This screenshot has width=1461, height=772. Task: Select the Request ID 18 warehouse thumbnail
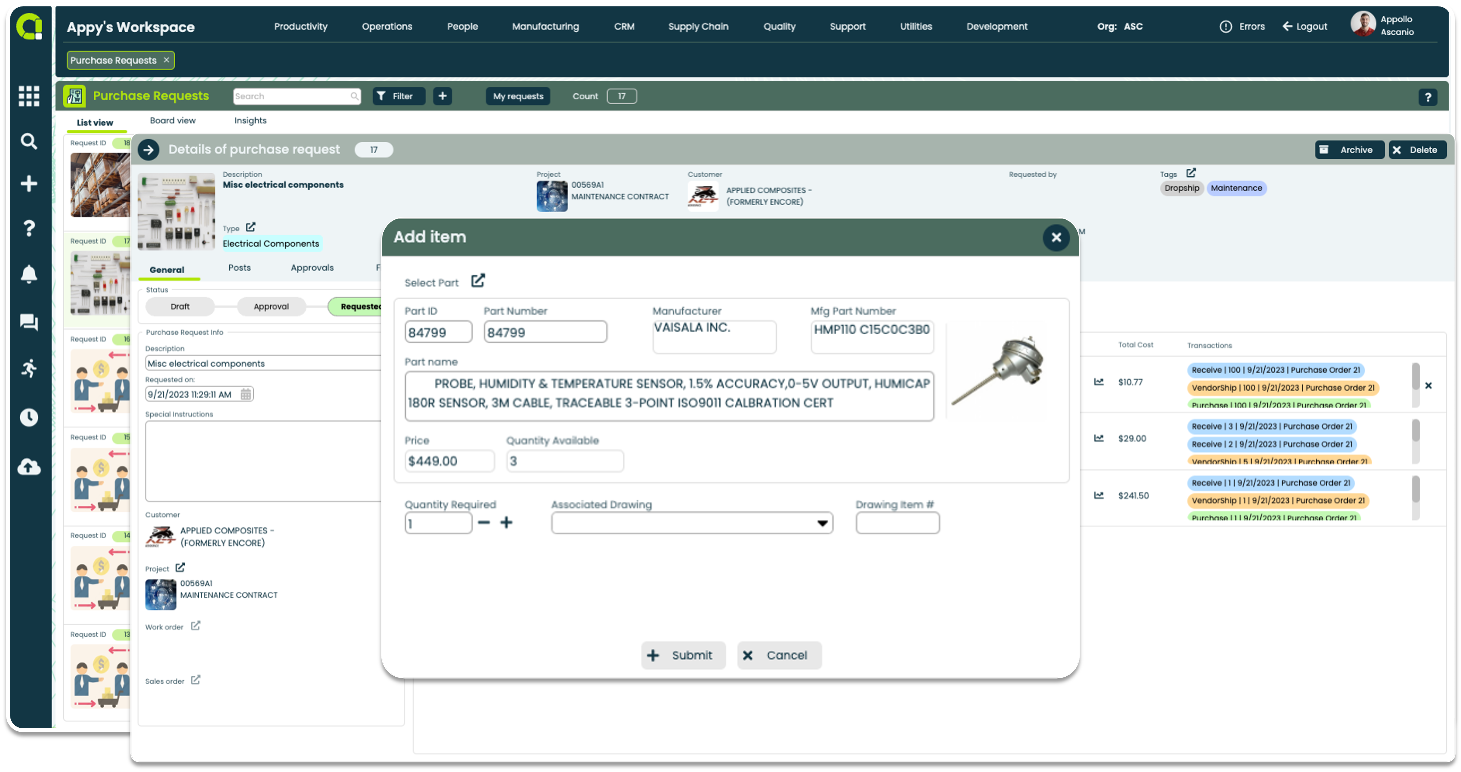click(100, 185)
